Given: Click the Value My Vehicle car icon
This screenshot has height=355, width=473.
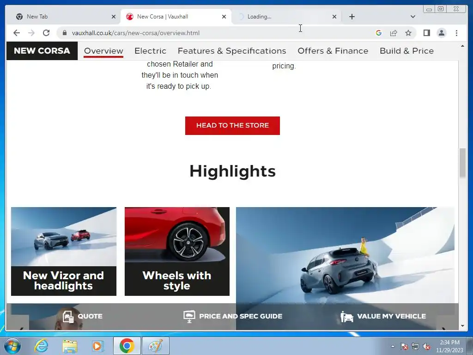Looking at the screenshot, I should [346, 317].
